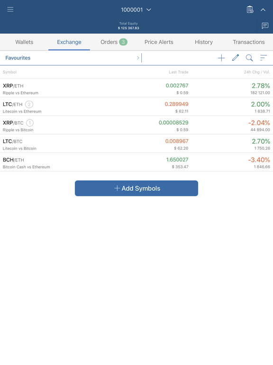Switch to the Transactions tab

(x=249, y=42)
